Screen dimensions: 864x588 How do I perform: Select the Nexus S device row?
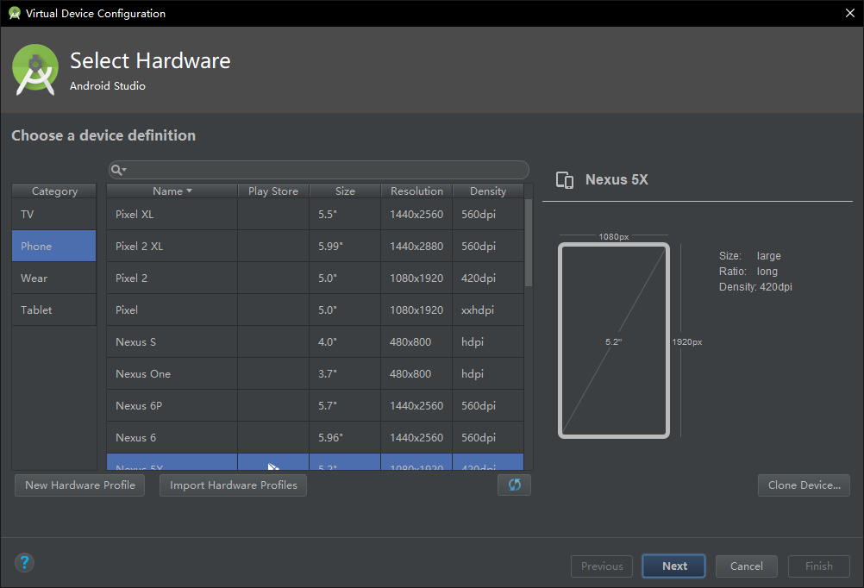[315, 342]
